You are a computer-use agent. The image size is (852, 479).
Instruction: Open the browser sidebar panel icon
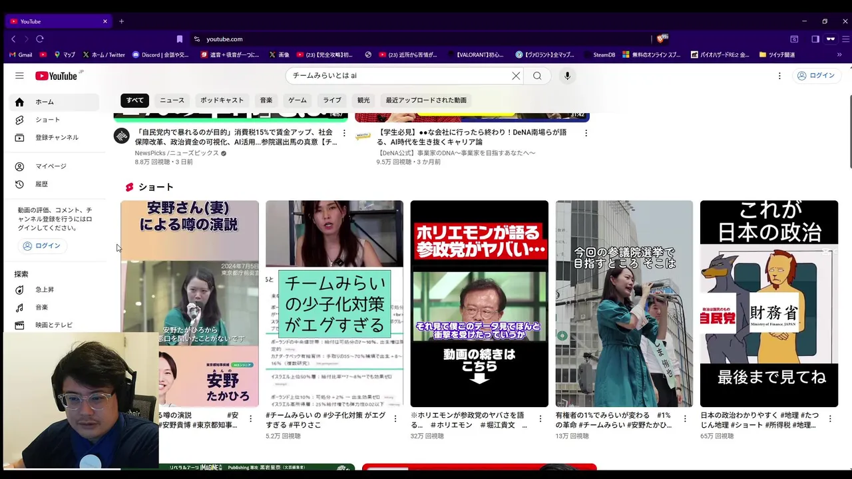coord(815,39)
